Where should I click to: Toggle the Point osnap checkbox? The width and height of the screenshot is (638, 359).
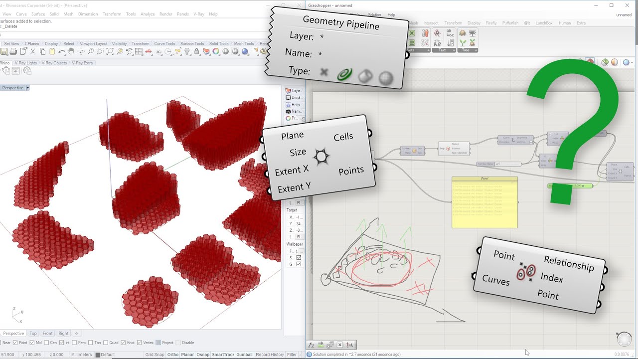click(15, 343)
